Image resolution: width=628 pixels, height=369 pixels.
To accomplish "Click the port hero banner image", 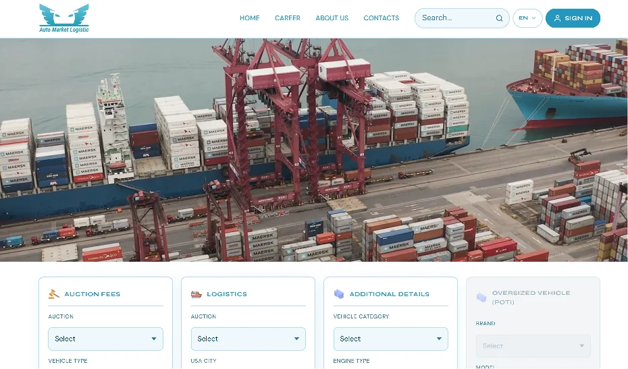I will [314, 150].
